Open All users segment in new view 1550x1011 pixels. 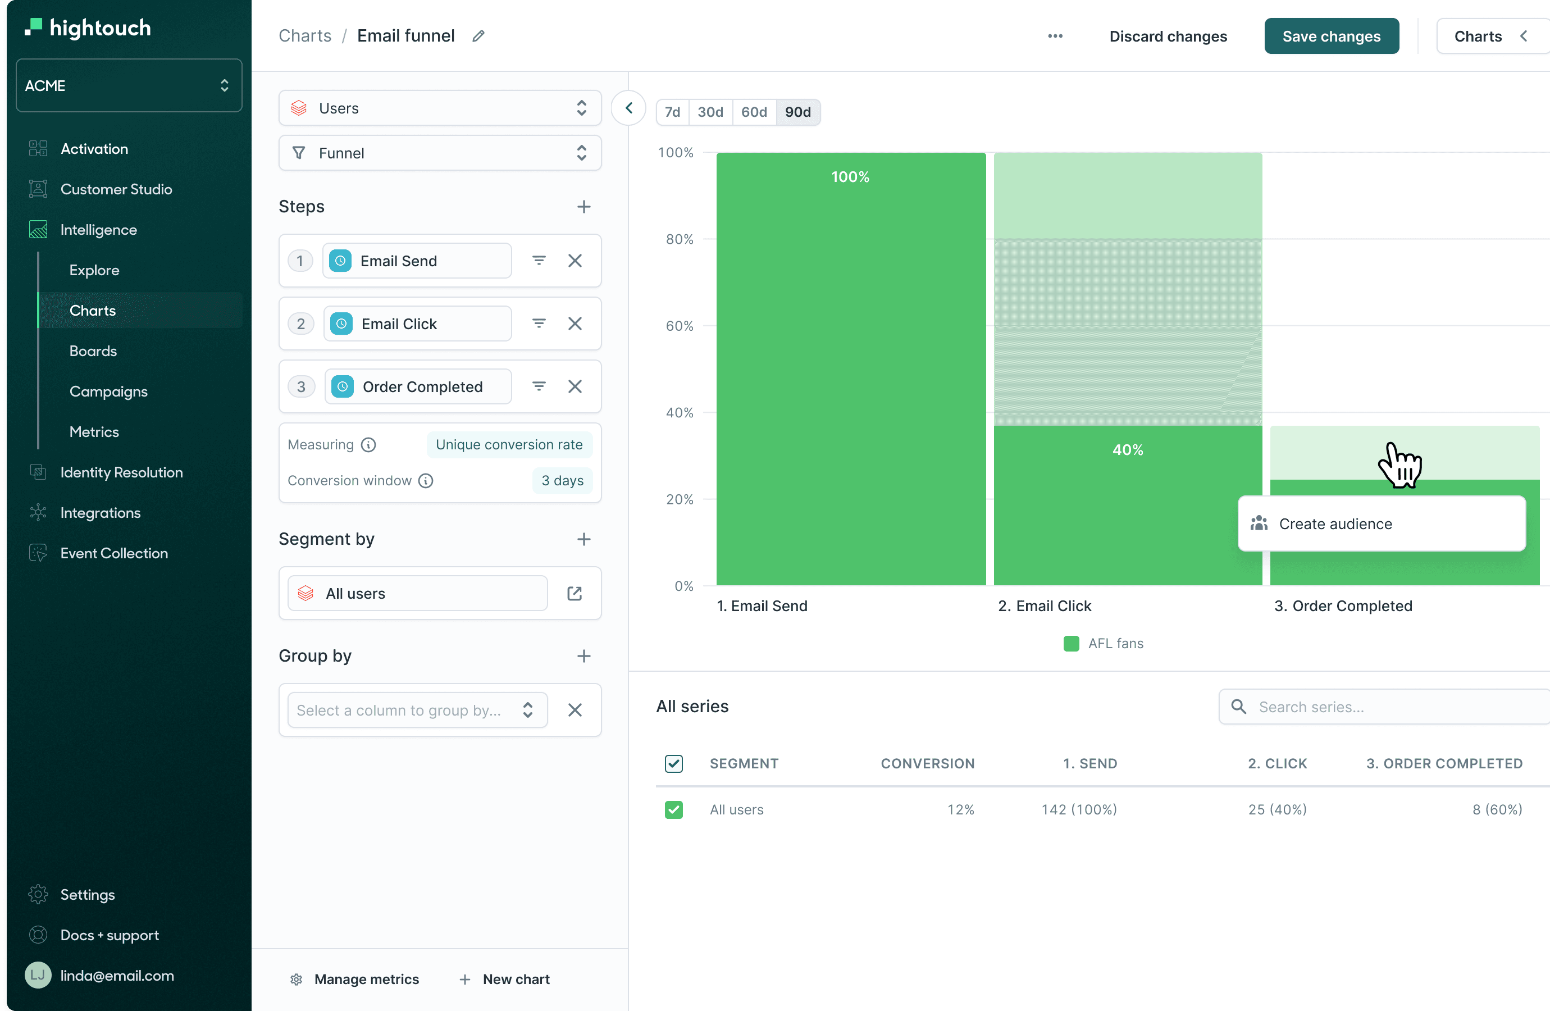(x=574, y=594)
